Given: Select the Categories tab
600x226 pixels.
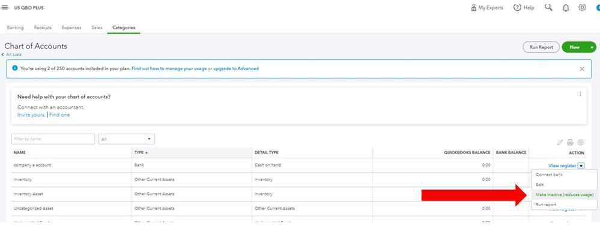Looking at the screenshot, I should (124, 28).
